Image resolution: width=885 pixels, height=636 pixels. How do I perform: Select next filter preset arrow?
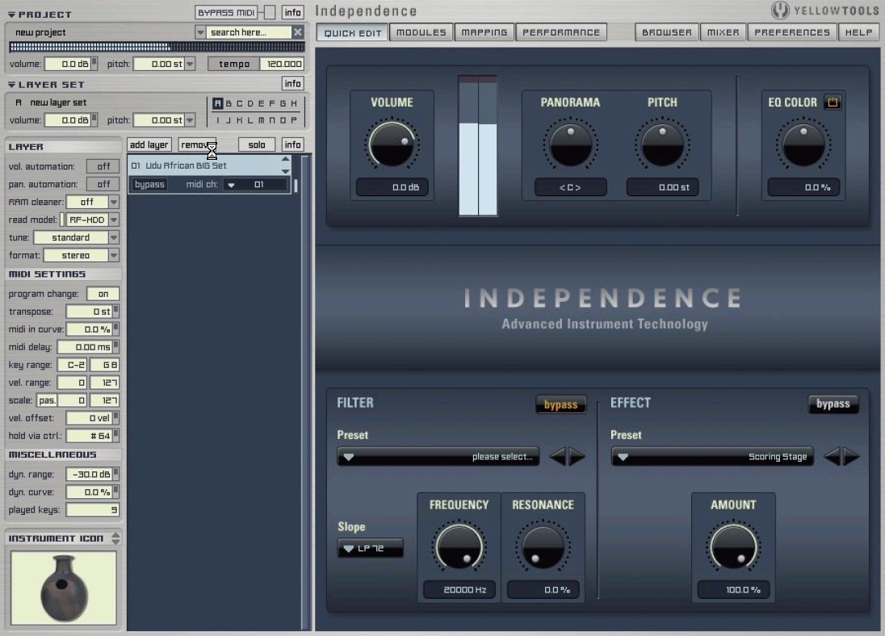click(x=577, y=456)
